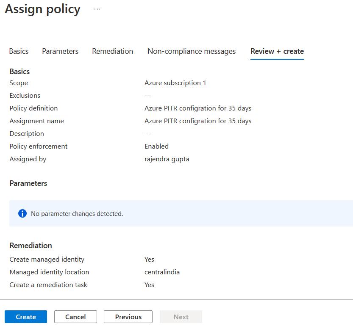Image resolution: width=353 pixels, height=326 pixels.
Task: Click the Assign policy page title
Action: 43,9
